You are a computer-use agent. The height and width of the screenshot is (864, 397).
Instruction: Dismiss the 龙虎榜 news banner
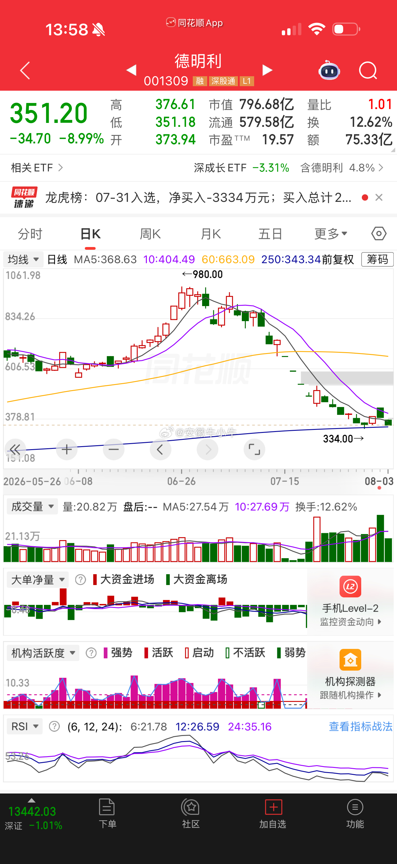pos(379,197)
